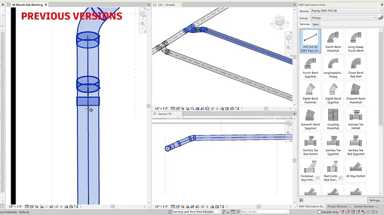Expand the Red Comb Wye size dropdown arrow
The image size is (384, 215).
pos(341,178)
